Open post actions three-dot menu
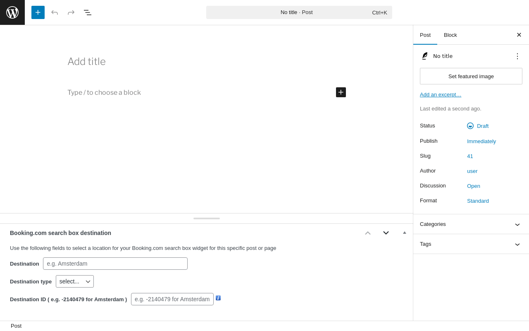The height and width of the screenshot is (331, 529). pos(517,56)
